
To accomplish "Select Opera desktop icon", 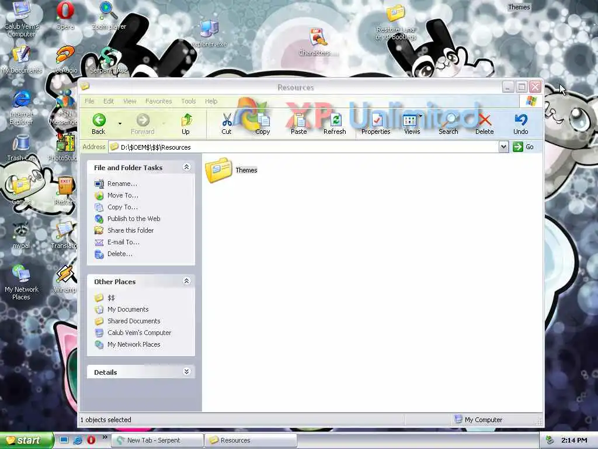I will tap(65, 15).
